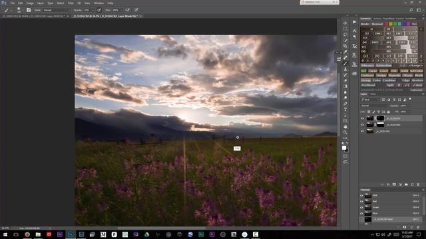Viewport: 426px width, 239px height.
Task: Click Levels button in Lumenzia panel
Action: point(383,71)
